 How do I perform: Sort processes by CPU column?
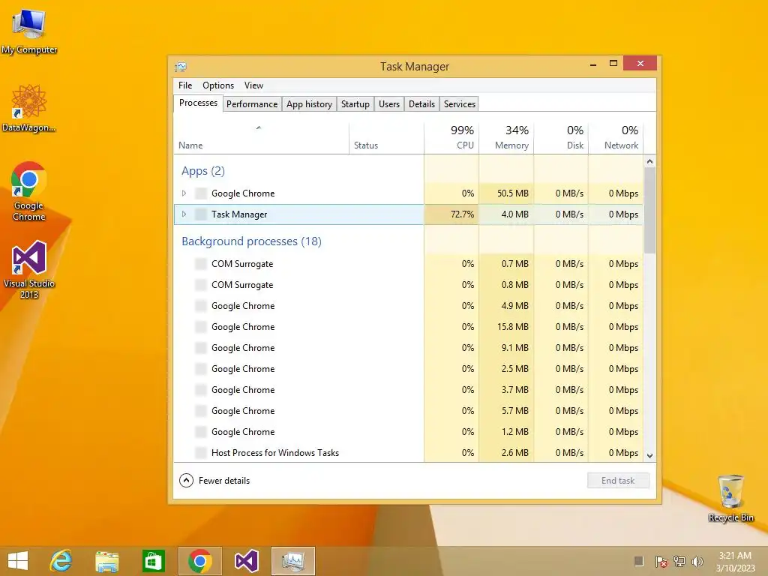click(451, 138)
